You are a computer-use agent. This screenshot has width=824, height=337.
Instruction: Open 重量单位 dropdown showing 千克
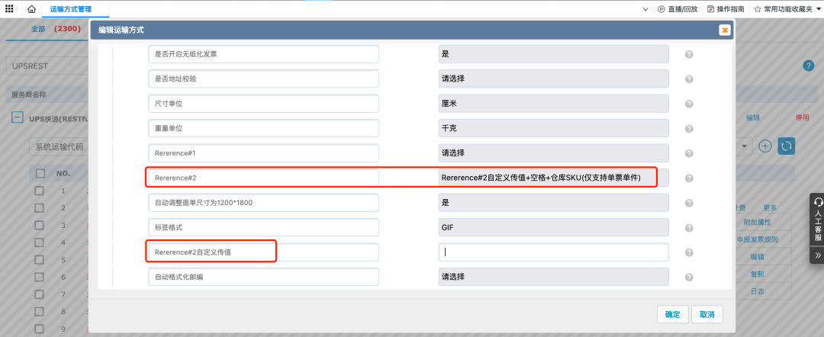pyautogui.click(x=553, y=129)
